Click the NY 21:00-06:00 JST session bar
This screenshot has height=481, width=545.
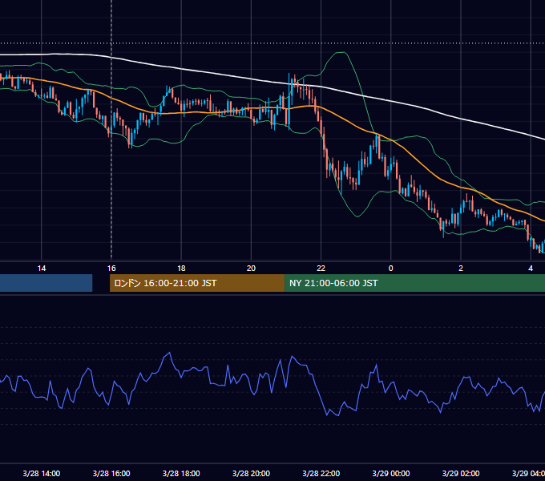tap(414, 283)
